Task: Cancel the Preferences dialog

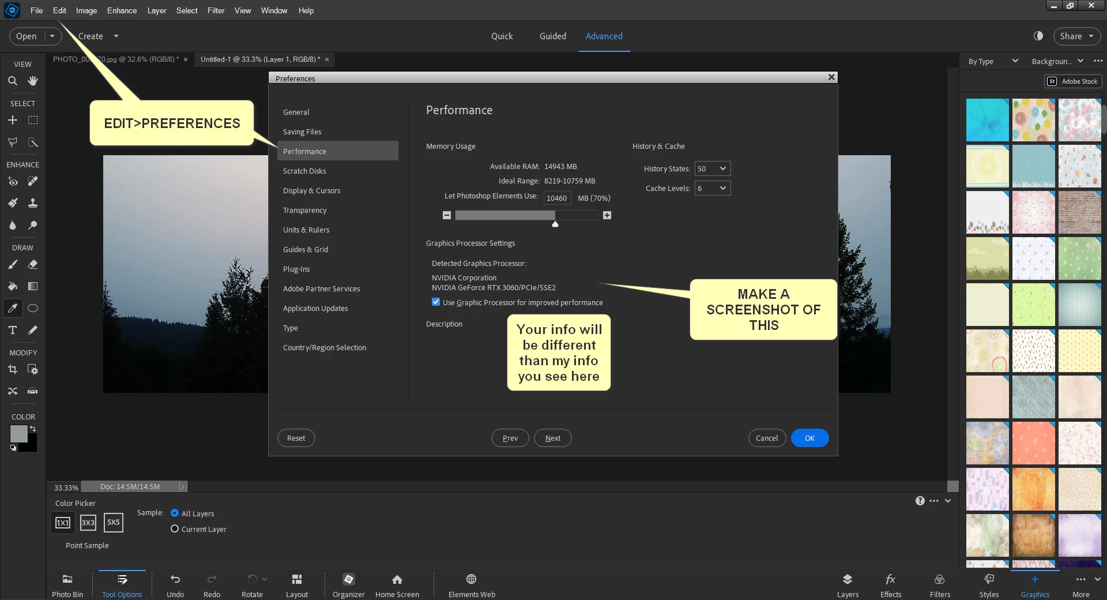Action: [767, 438]
